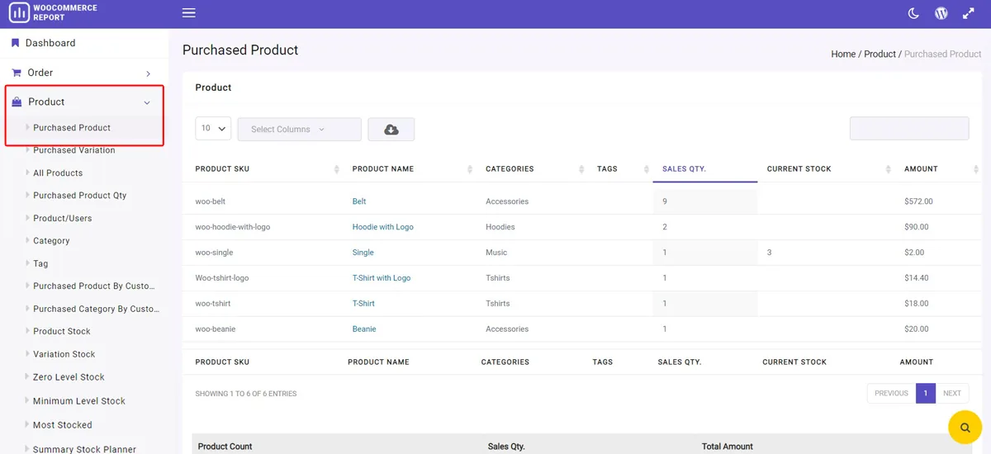Click the WooCommerce Report logo icon
This screenshot has width=991, height=454.
click(x=18, y=12)
